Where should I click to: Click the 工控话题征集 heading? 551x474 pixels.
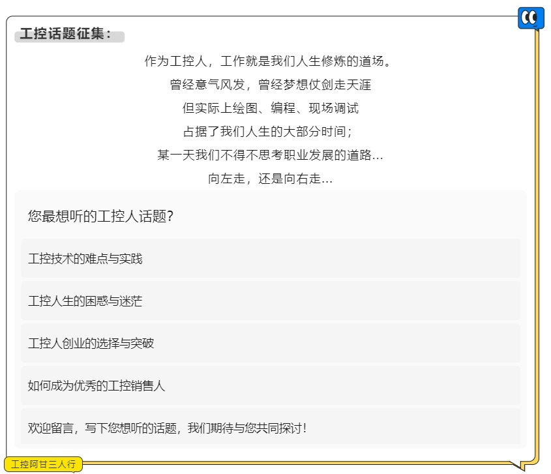[65, 34]
